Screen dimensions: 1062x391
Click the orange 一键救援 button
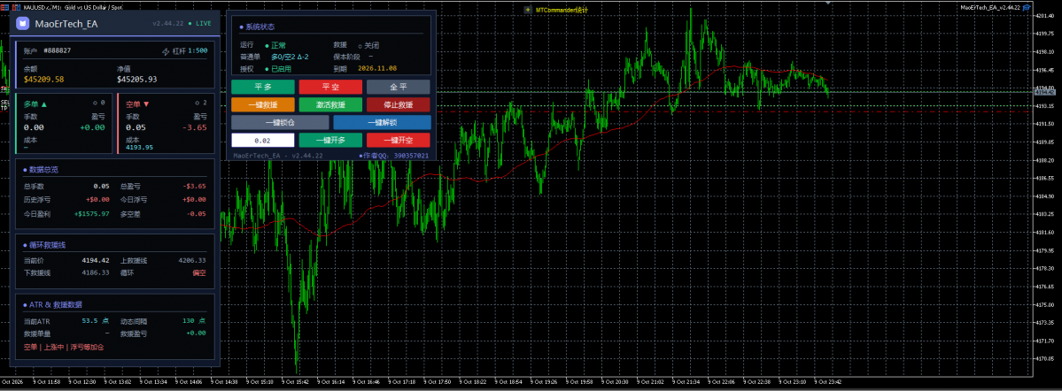coord(263,105)
